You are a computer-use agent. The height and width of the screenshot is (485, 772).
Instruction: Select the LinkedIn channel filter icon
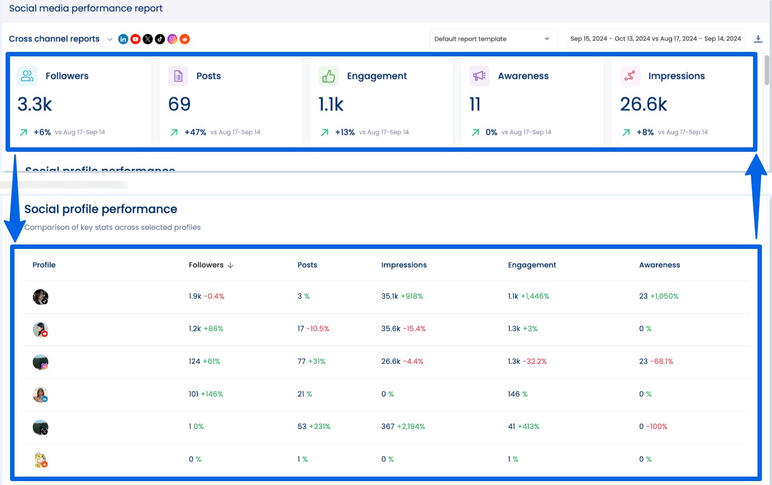123,39
